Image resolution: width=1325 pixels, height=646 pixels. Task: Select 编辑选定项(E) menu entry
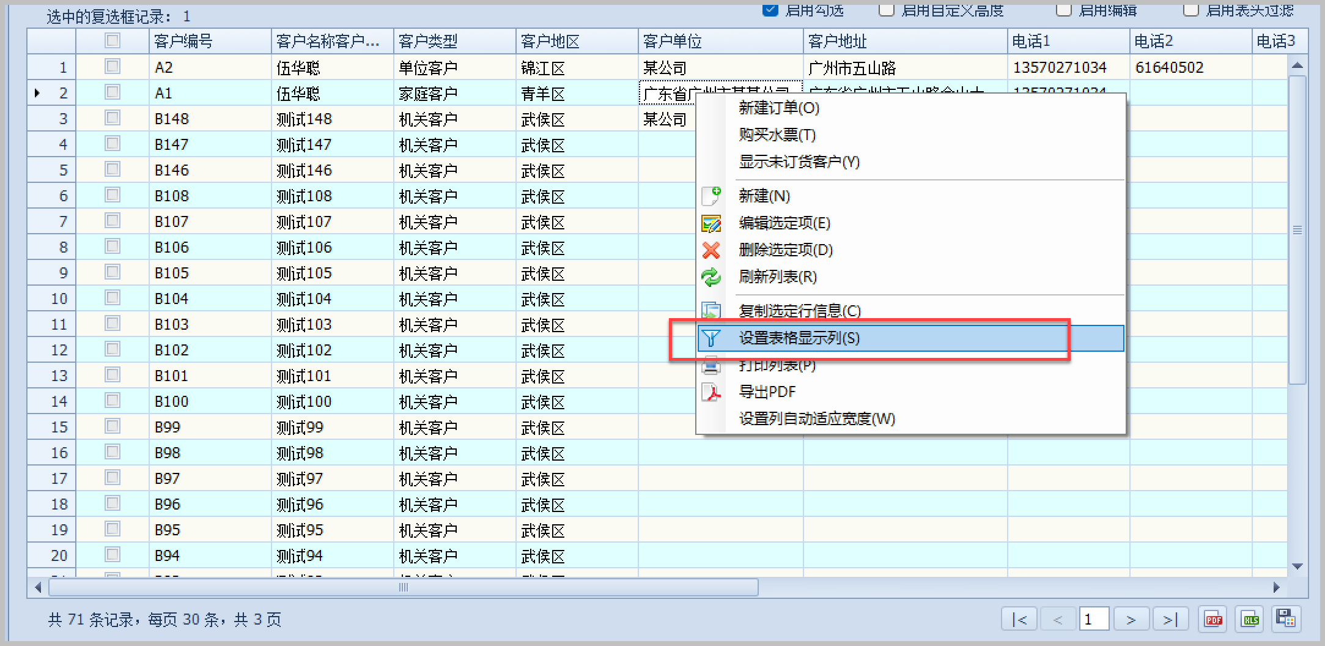tap(910, 223)
